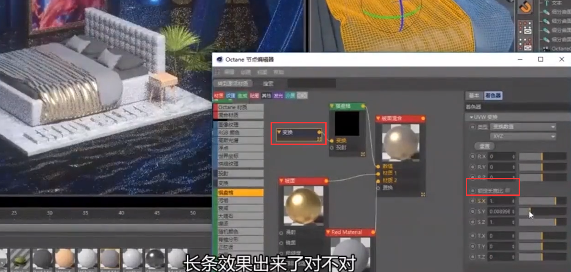Click the 棋盘格 node output port
Image resolution: width=571 pixels, height=272 pixels.
click(363, 106)
